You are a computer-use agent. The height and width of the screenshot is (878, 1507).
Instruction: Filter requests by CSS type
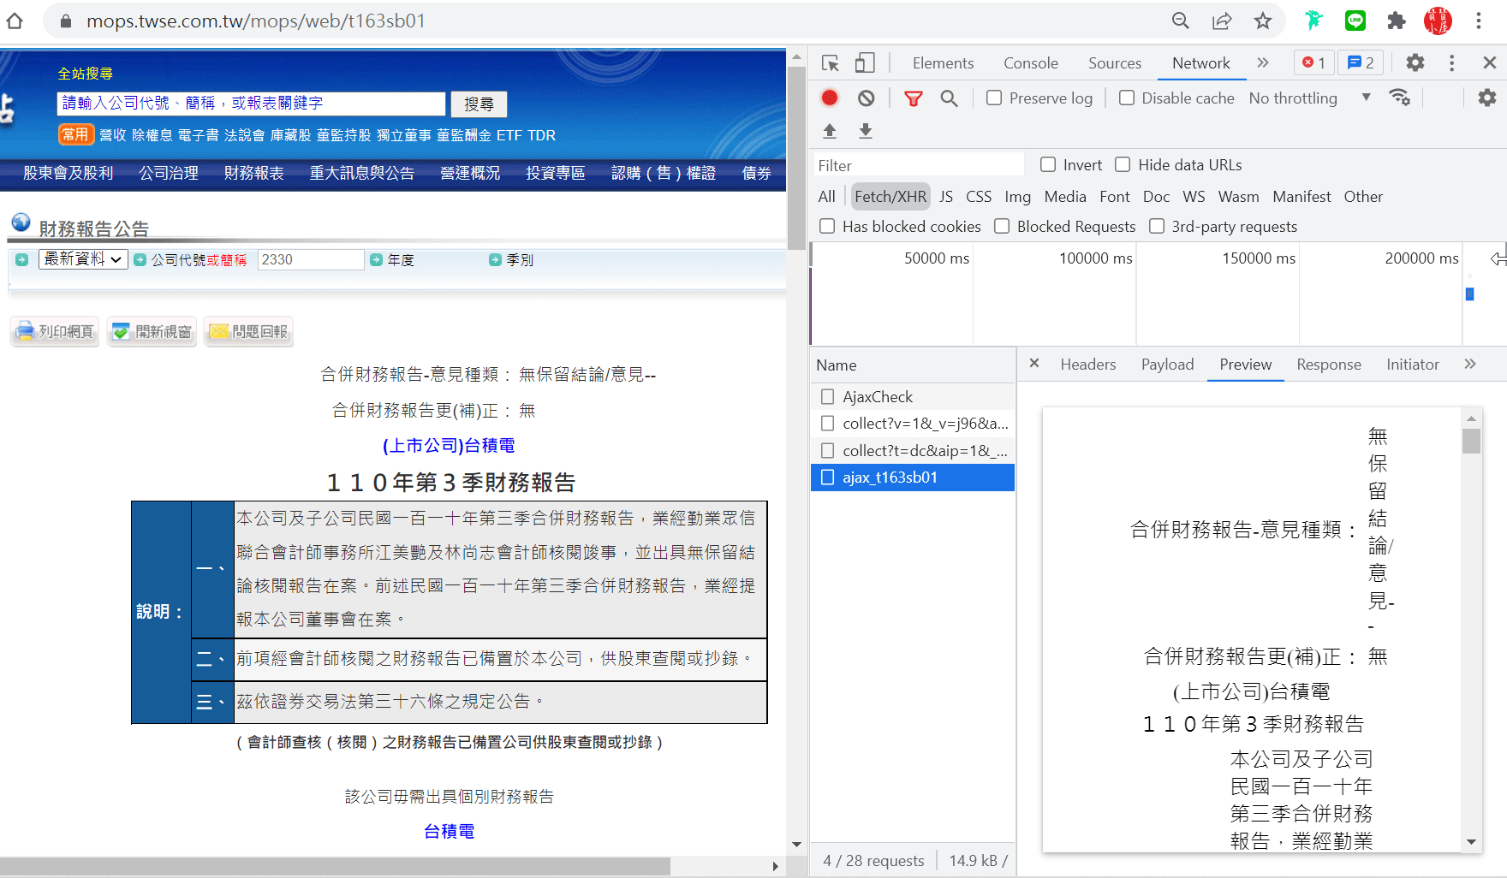(x=979, y=197)
